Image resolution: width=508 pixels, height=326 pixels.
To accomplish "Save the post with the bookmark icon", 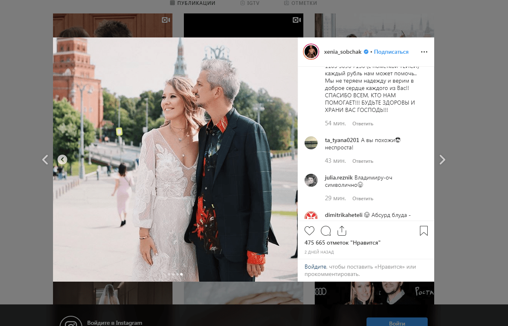I will (x=424, y=231).
